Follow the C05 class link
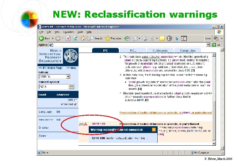Viewport: 242px width, 167px height. coord(187,71)
